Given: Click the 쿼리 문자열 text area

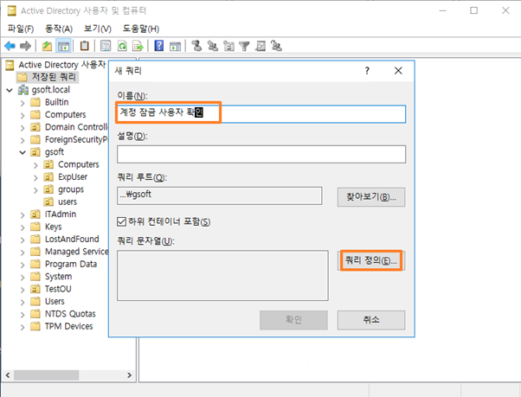Looking at the screenshot, I should tap(222, 276).
